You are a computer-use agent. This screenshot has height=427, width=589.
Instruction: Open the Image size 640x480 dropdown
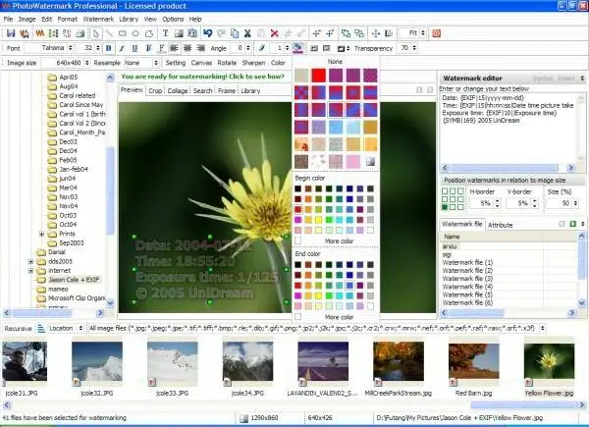pyautogui.click(x=86, y=63)
